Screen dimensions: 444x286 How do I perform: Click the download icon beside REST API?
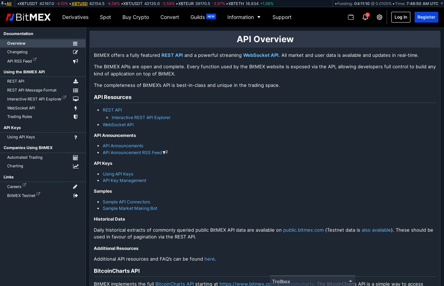tap(76, 81)
